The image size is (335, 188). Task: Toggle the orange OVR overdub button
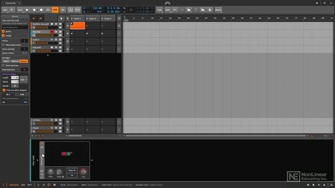[55, 10]
